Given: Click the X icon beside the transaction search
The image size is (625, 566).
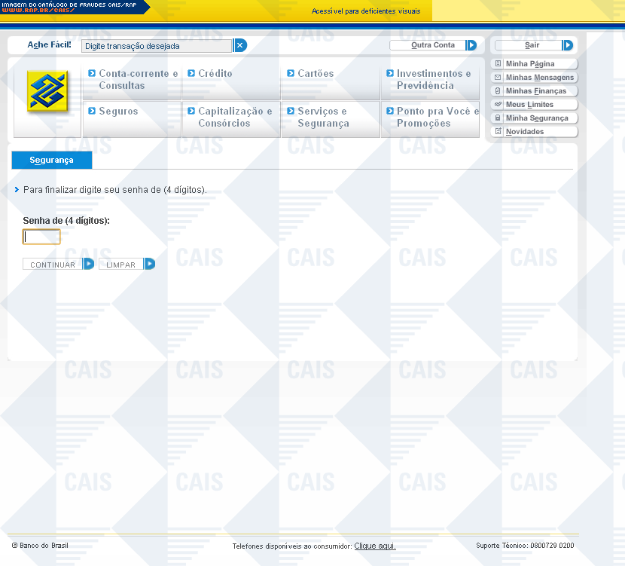Looking at the screenshot, I should (239, 45).
